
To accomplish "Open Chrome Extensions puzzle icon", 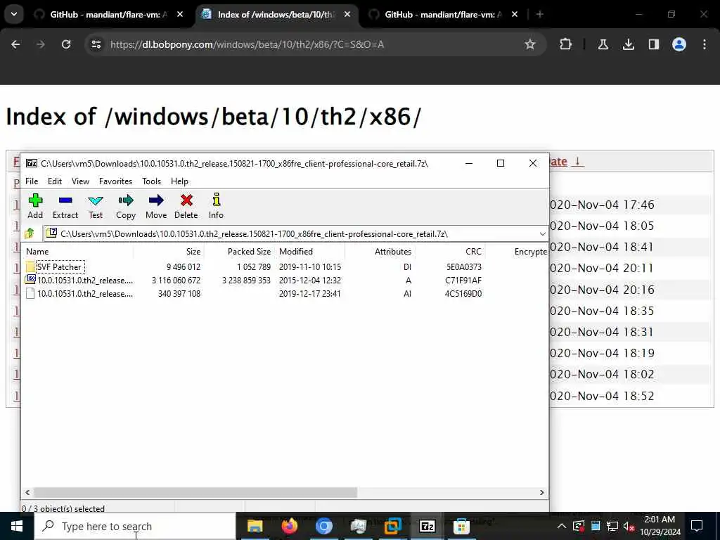I will pyautogui.click(x=565, y=44).
